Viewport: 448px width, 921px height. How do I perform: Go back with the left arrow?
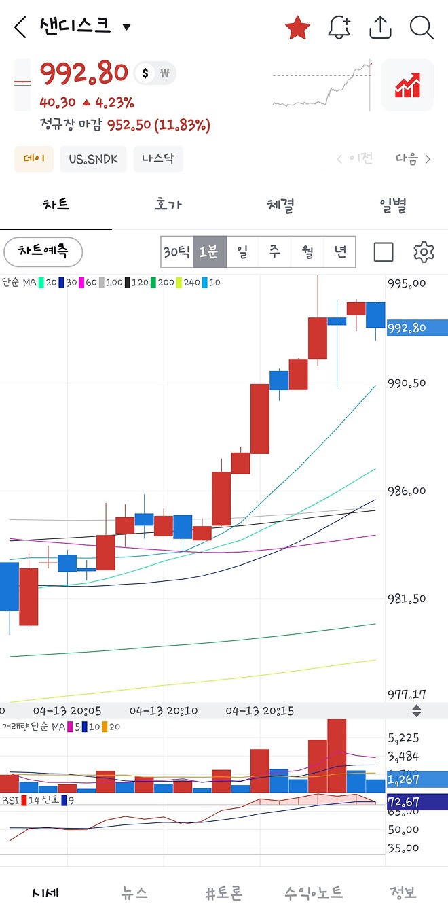click(x=20, y=28)
